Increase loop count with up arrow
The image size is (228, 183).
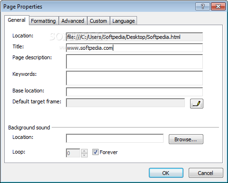84,151
